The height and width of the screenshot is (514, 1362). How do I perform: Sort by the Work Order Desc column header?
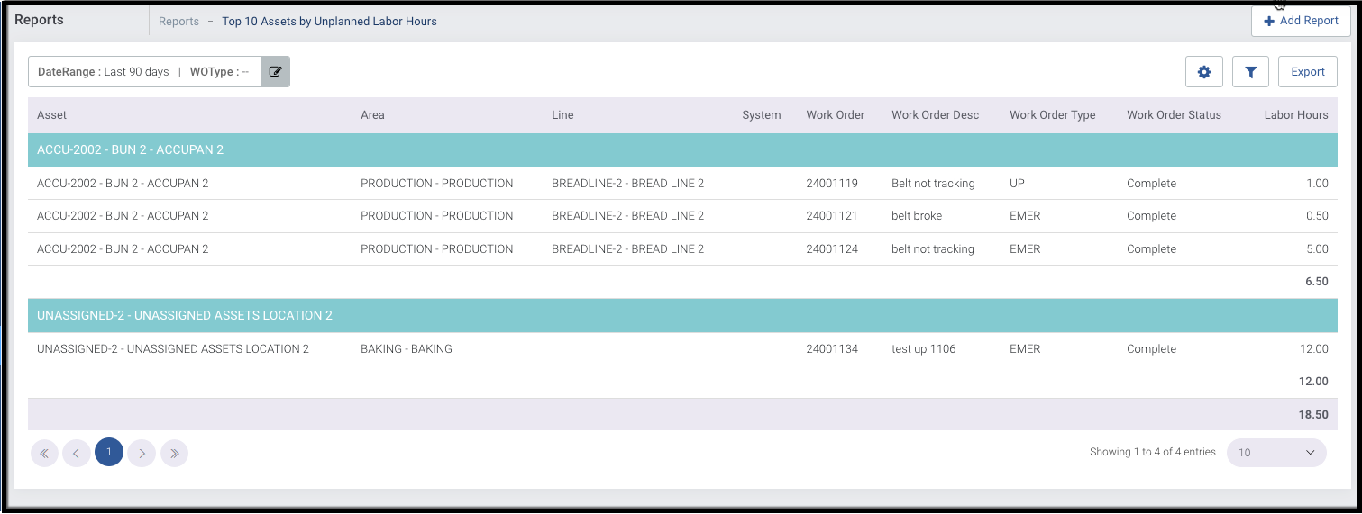click(935, 115)
